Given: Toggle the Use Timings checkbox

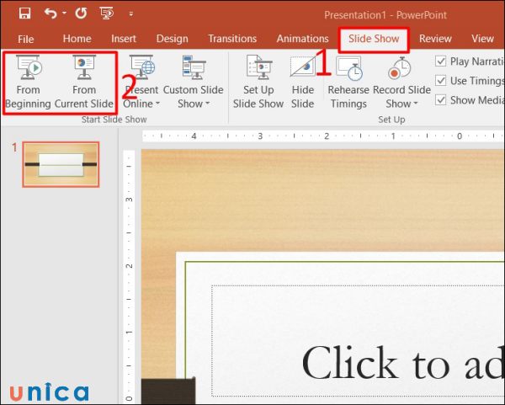Looking at the screenshot, I should point(441,80).
